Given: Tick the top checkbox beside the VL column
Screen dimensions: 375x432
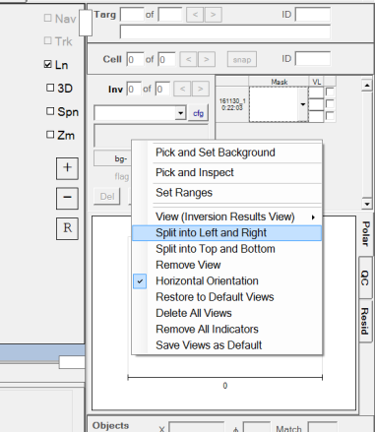Looking at the screenshot, I should pyautogui.click(x=330, y=92).
